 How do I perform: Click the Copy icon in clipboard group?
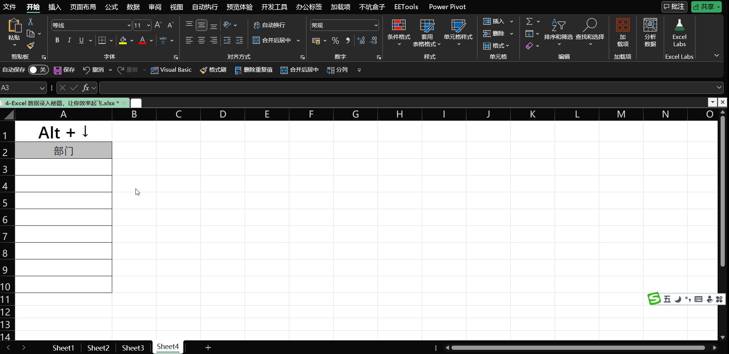[31, 34]
